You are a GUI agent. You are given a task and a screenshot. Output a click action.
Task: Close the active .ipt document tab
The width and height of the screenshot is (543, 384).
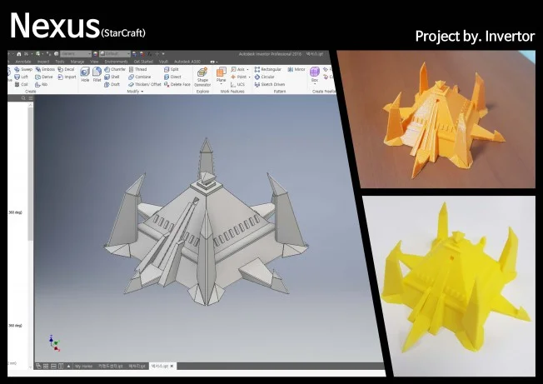[x=173, y=366]
